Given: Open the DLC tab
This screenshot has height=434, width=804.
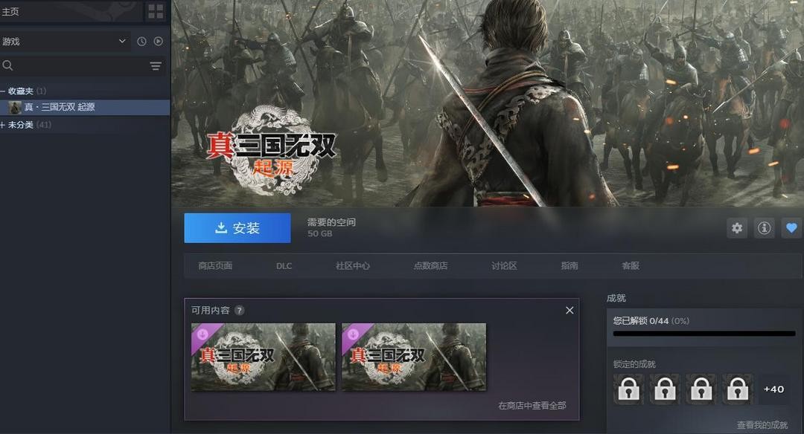Looking at the screenshot, I should click(284, 265).
